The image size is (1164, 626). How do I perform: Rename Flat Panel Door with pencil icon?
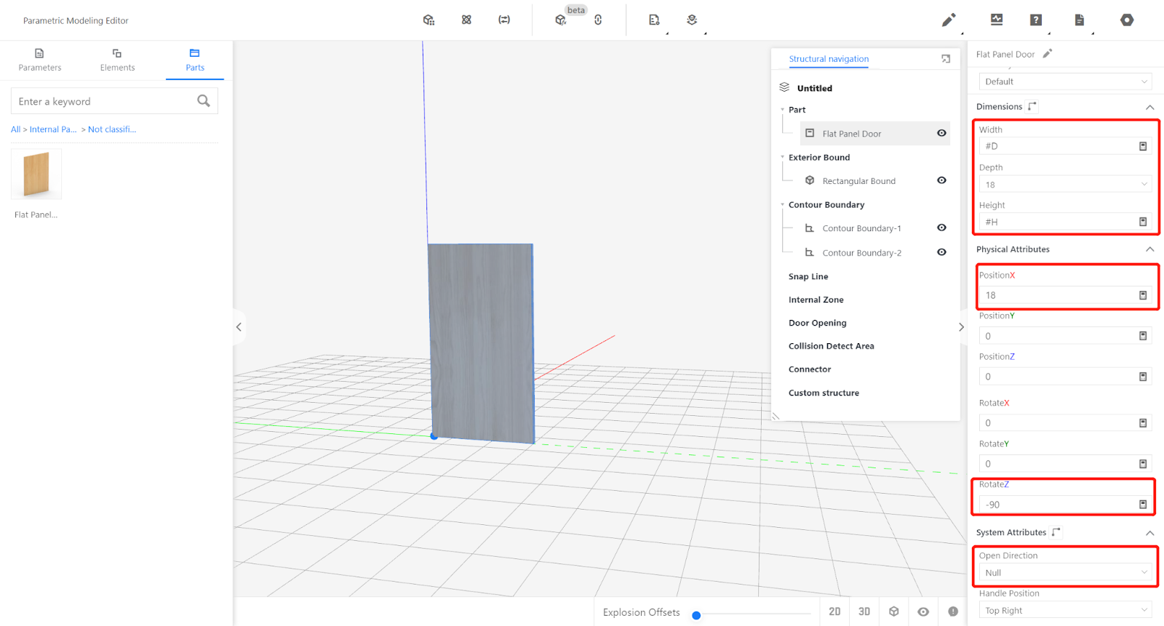tap(1048, 54)
